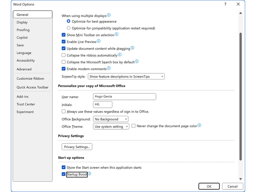Open the dialog Help question mark
256x192 pixels.
(225, 4)
